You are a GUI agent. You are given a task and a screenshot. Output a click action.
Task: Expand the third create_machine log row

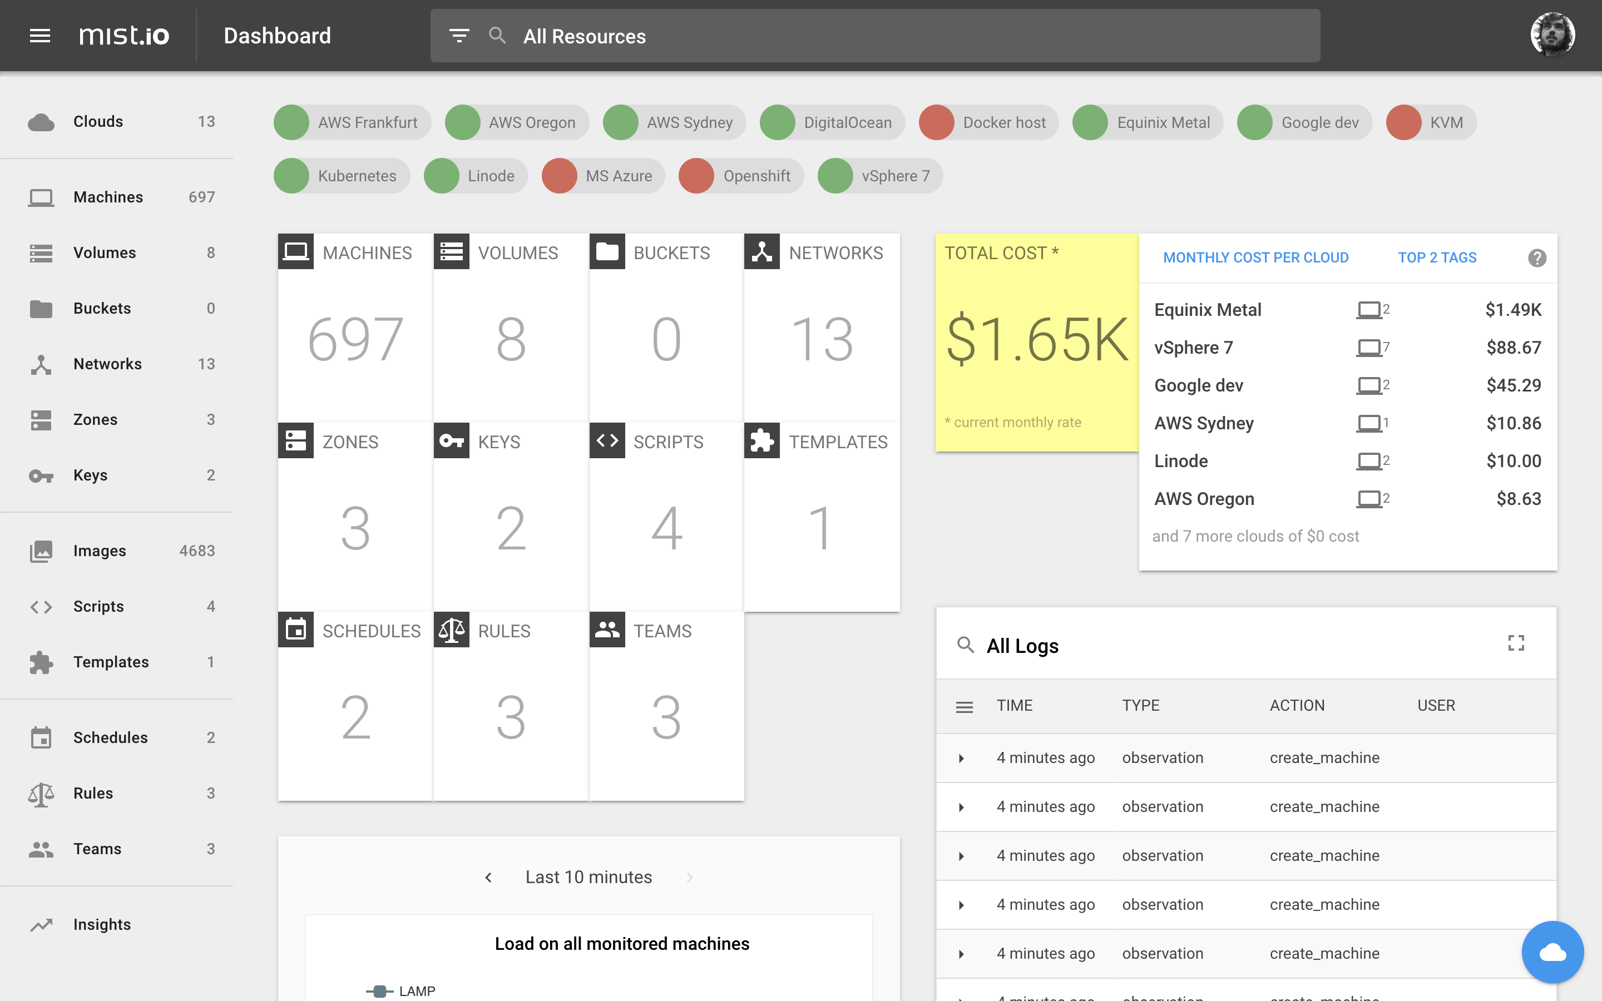click(961, 856)
